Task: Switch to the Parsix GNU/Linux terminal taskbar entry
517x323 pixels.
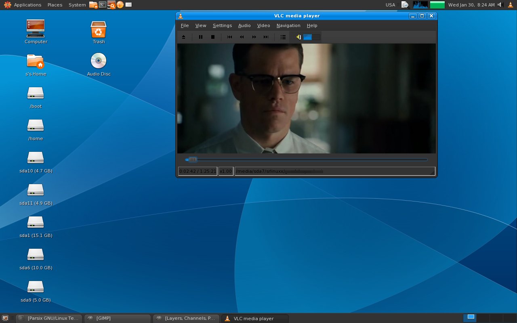Action: click(49, 318)
